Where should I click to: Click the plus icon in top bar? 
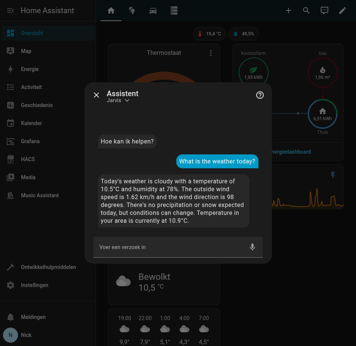(288, 11)
